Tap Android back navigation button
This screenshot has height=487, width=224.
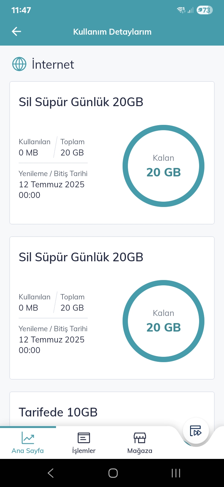point(51,473)
